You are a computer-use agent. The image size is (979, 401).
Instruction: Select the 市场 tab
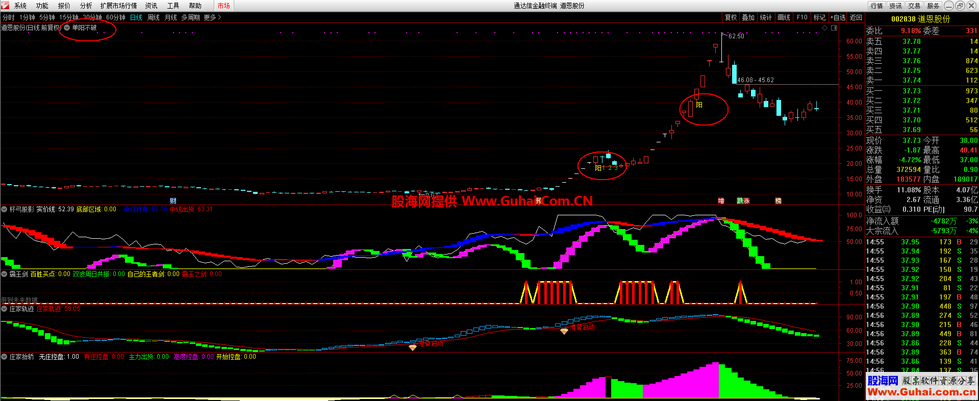click(x=223, y=6)
